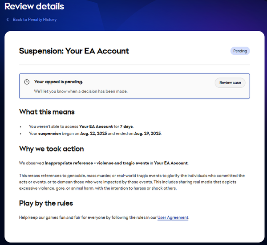Click the Play by the rules heading

(46, 203)
